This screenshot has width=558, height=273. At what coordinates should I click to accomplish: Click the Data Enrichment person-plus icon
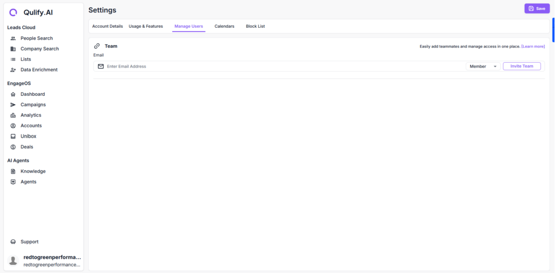pyautogui.click(x=13, y=70)
